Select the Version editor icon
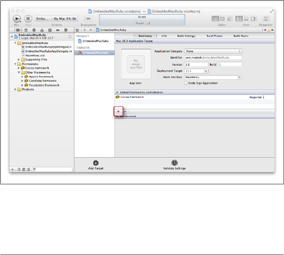Screen dimensions: 284x255 (229, 18)
